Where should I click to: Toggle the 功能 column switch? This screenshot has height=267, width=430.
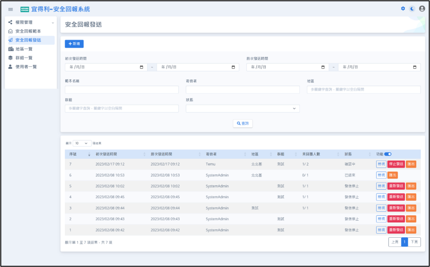click(x=388, y=154)
